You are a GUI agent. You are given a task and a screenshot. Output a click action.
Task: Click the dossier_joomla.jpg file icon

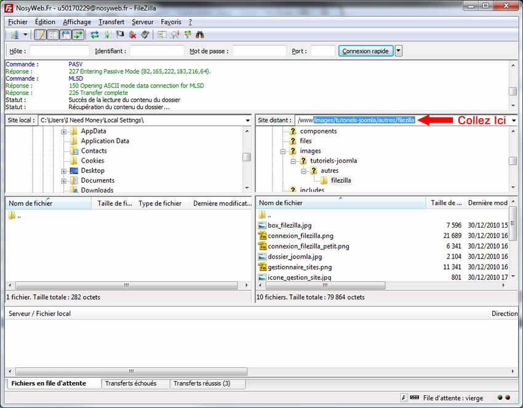pyautogui.click(x=263, y=257)
